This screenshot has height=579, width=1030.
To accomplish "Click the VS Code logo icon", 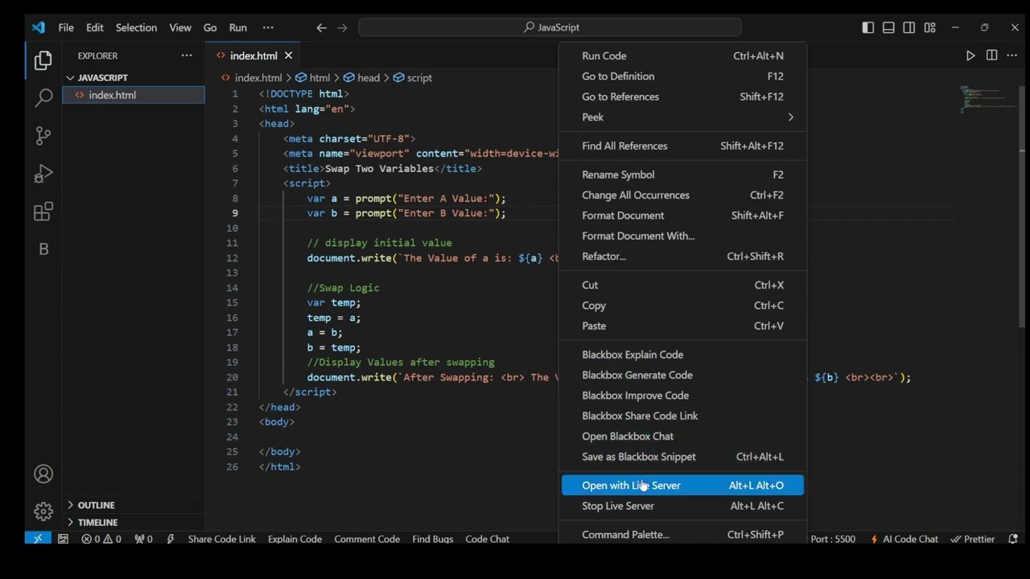I will click(x=38, y=27).
